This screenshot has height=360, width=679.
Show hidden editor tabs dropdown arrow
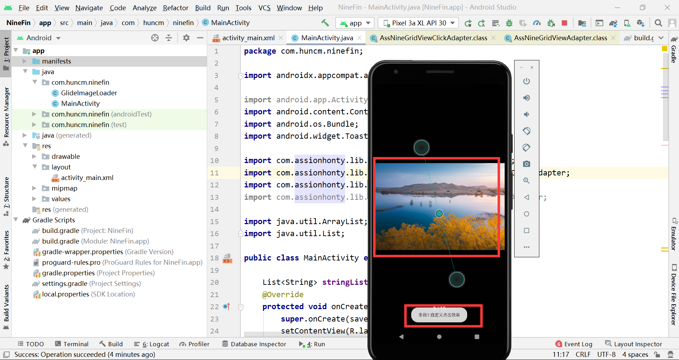[x=661, y=38]
